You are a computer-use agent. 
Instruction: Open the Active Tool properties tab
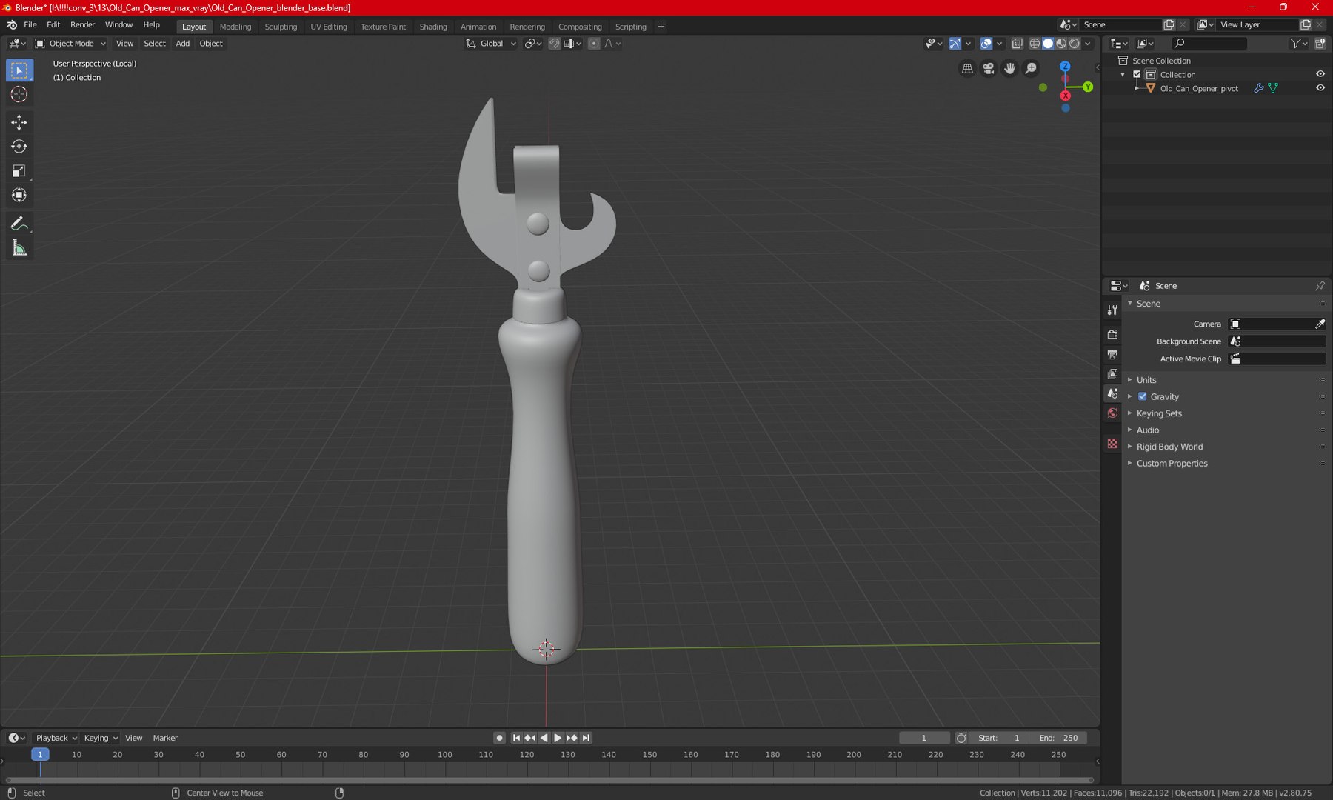coord(1112,310)
